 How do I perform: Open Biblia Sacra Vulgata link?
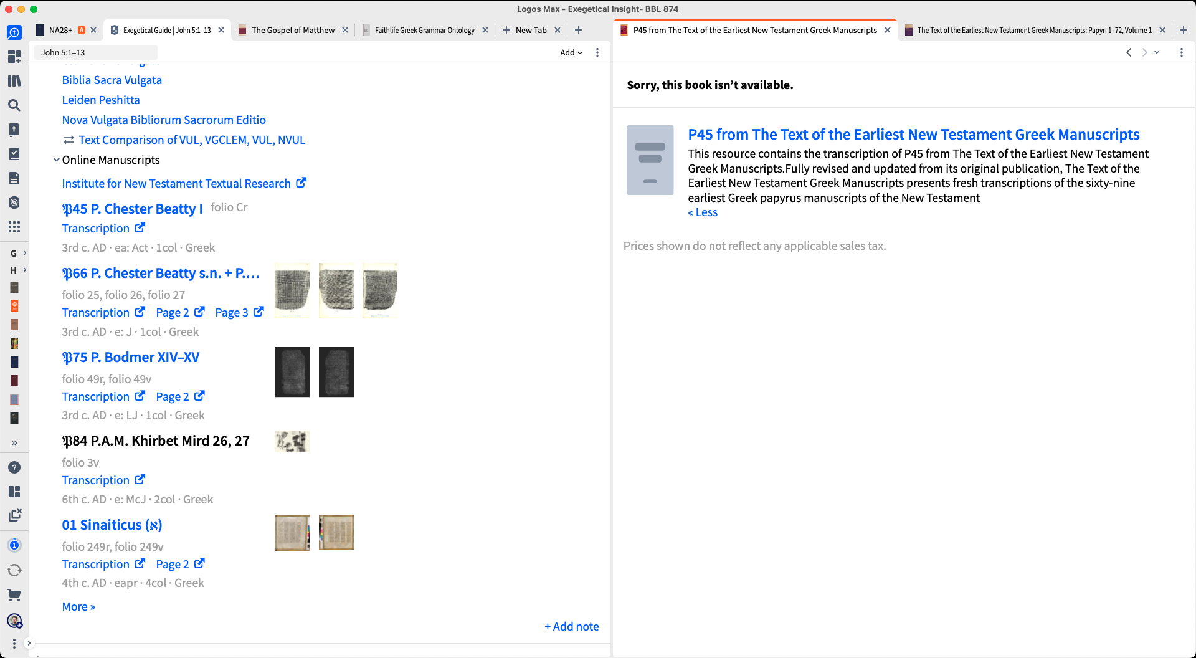112,80
